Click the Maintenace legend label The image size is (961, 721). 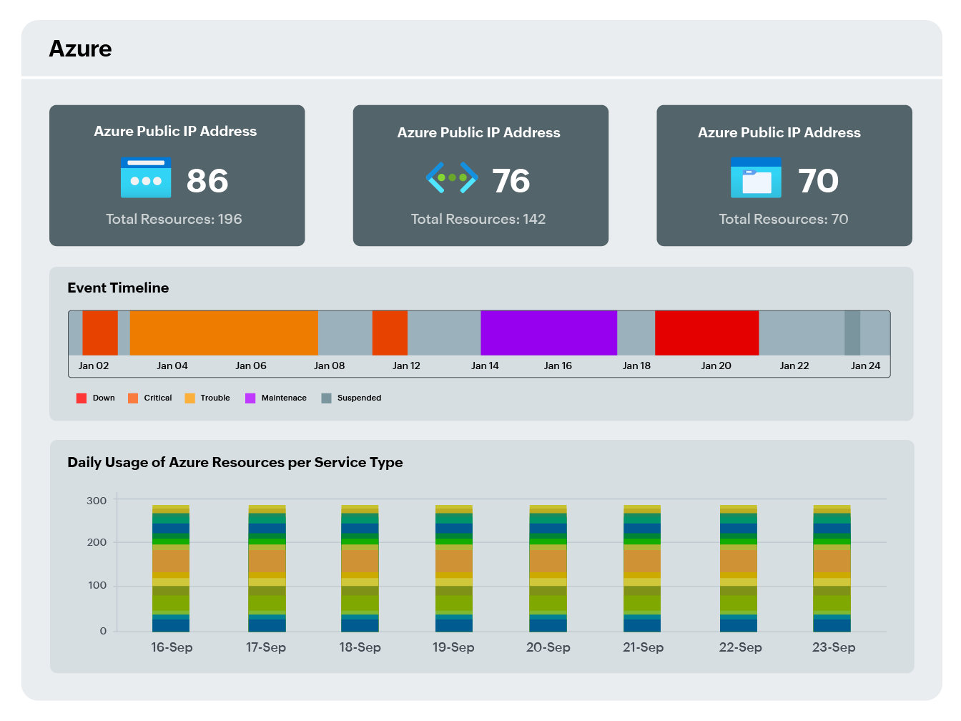pyautogui.click(x=284, y=398)
